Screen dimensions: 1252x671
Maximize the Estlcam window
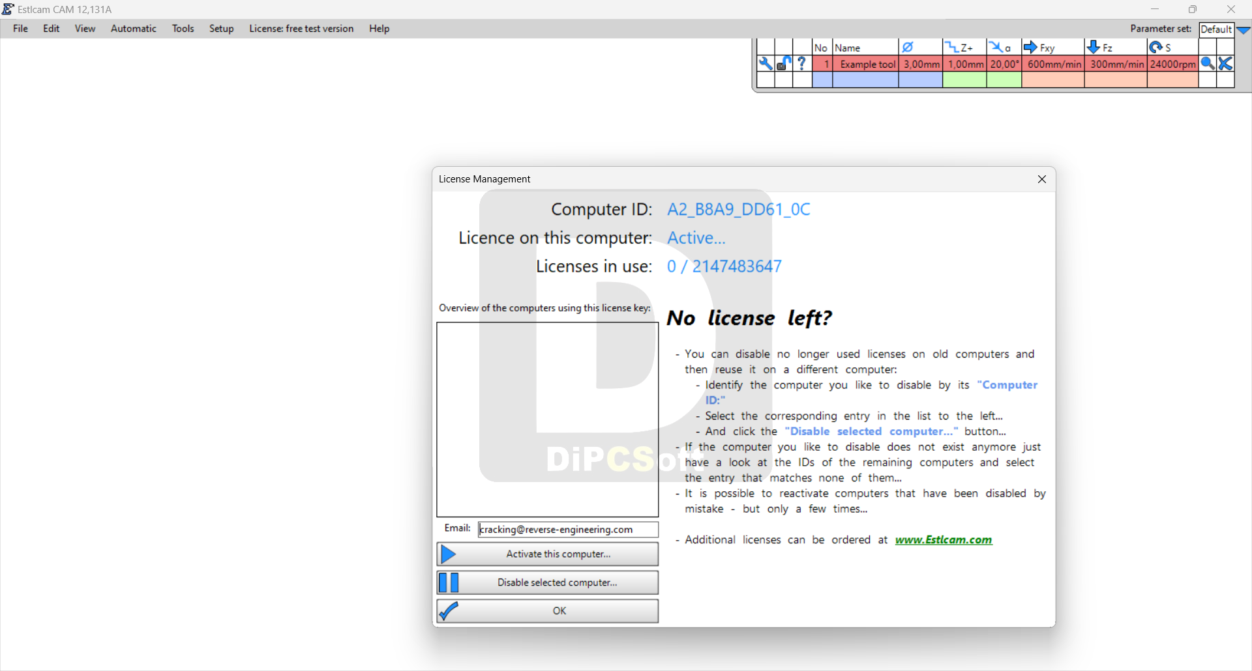click(x=1193, y=9)
